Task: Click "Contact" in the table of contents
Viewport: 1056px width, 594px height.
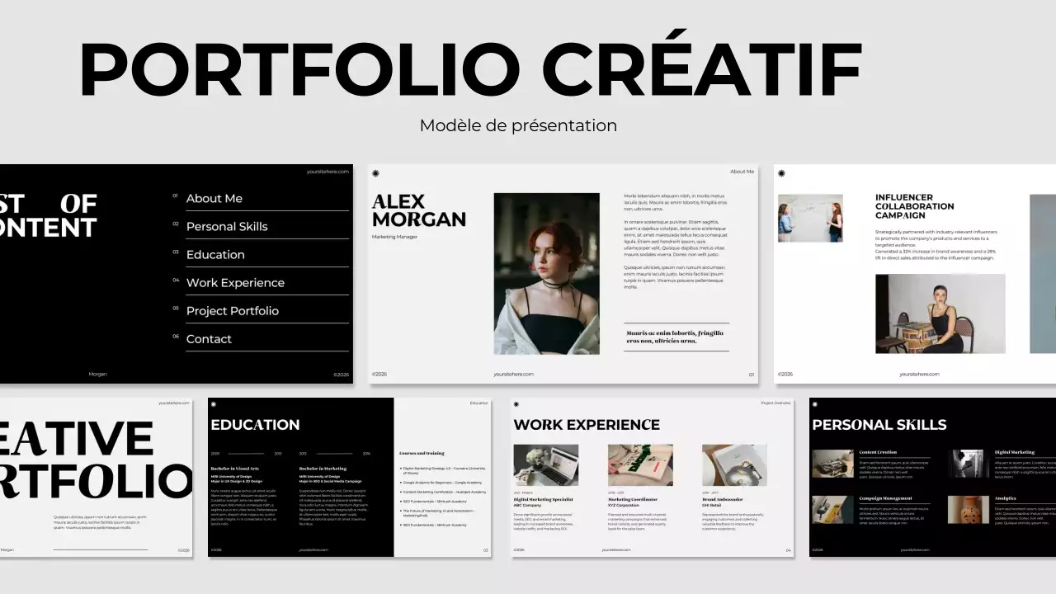Action: point(209,338)
